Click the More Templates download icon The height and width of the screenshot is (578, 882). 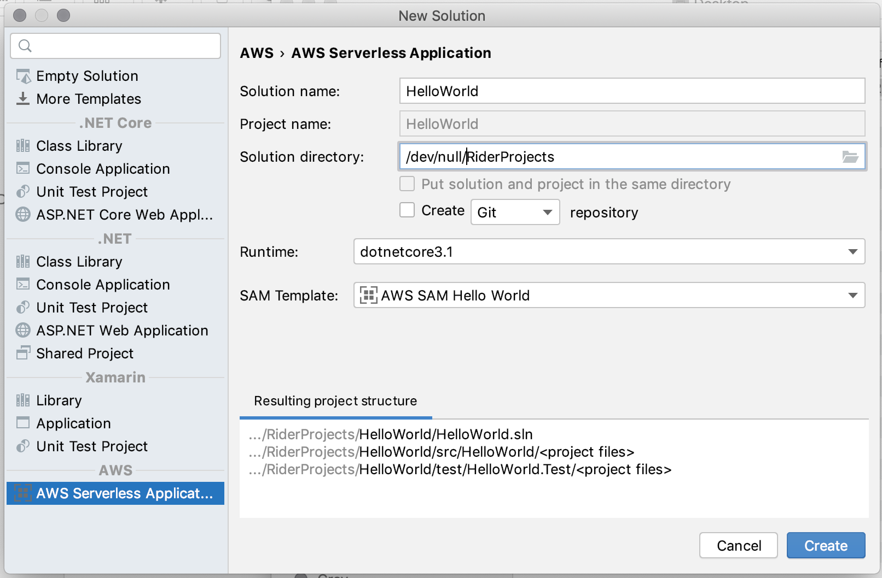click(x=23, y=99)
